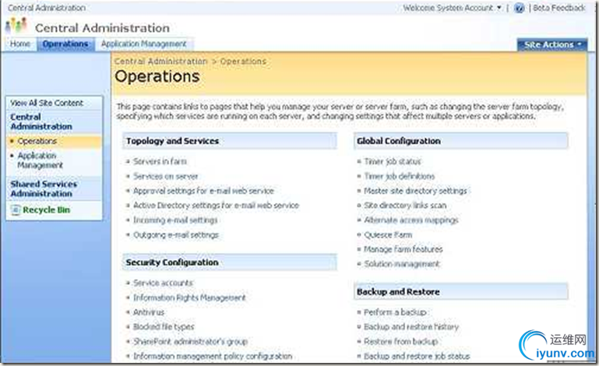Open Information Rights Management
This screenshot has width=599, height=366.
point(189,297)
